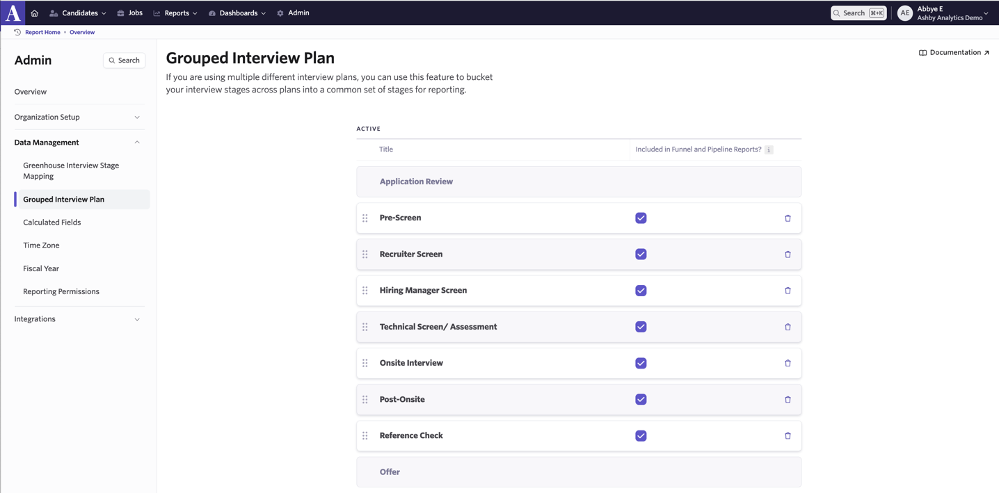Click the global Search box in navbar
Image resolution: width=999 pixels, height=493 pixels.
pos(858,13)
